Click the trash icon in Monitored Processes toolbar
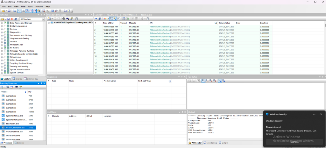Image resolution: width=326 pixels, height=148 pixels. click(x=76, y=19)
